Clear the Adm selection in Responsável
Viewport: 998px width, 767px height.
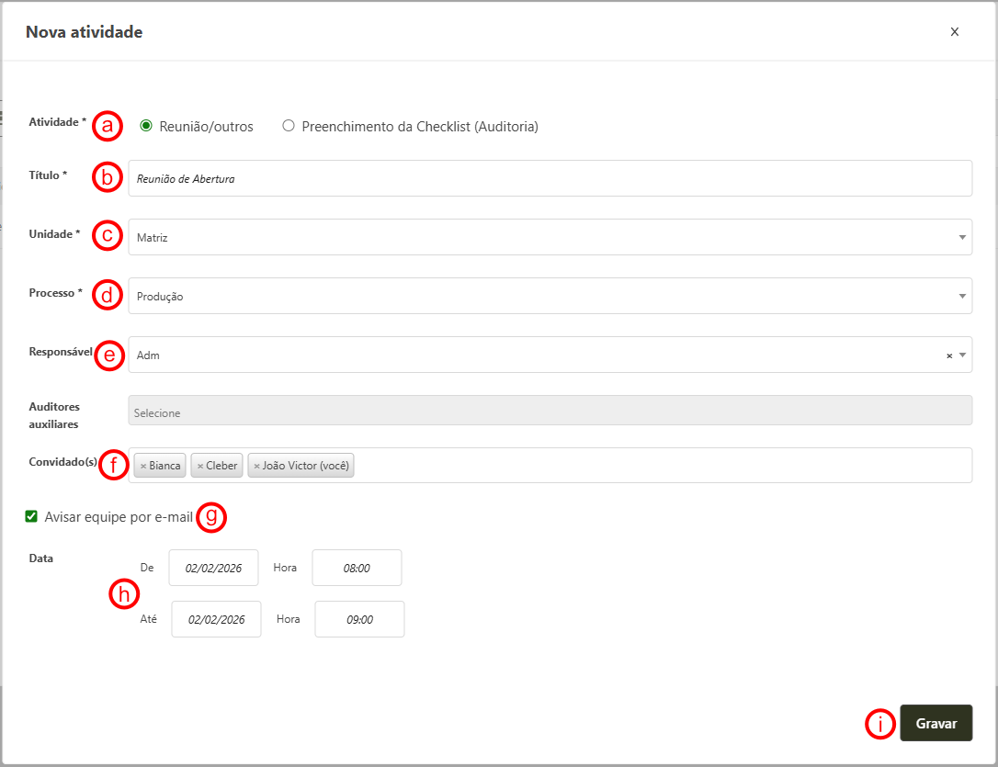click(x=949, y=355)
